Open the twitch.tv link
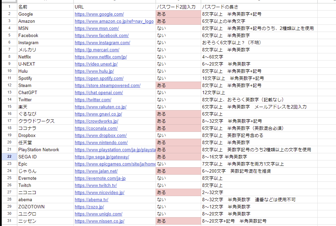 pyautogui.click(x=96, y=186)
